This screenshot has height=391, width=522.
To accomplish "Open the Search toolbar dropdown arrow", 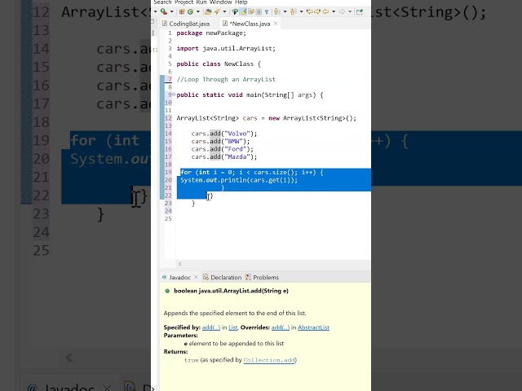I will click(224, 11).
